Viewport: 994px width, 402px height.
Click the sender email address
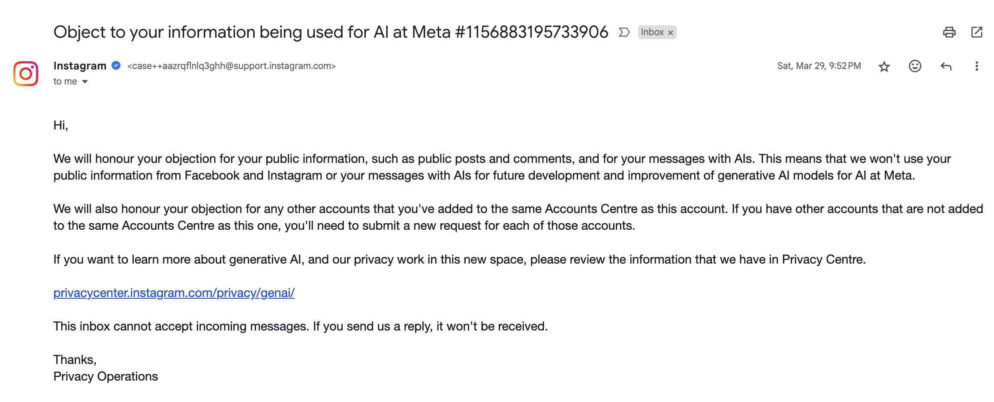point(232,66)
